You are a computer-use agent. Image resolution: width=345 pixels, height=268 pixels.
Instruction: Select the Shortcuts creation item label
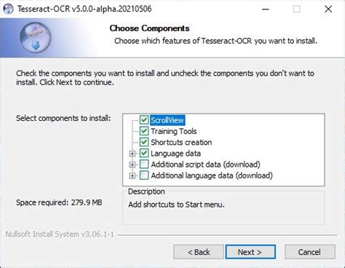point(181,142)
